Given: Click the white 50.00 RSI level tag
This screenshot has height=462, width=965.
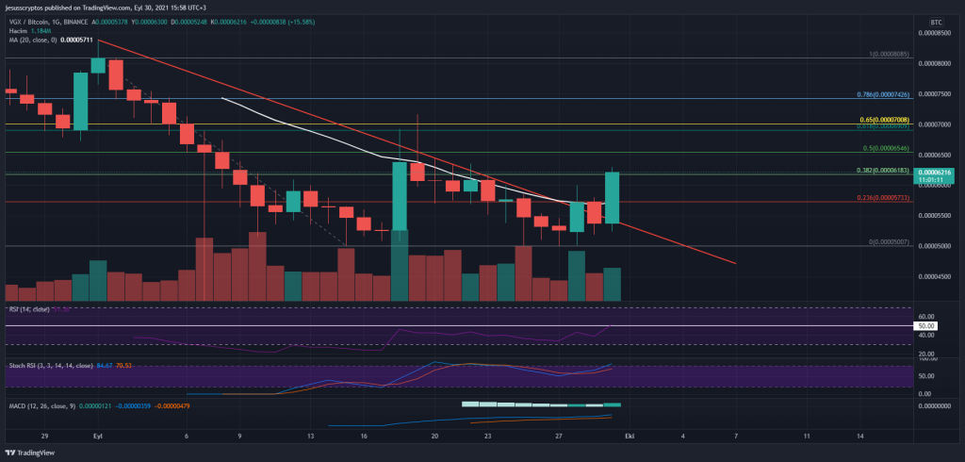Looking at the screenshot, I should click(x=925, y=325).
